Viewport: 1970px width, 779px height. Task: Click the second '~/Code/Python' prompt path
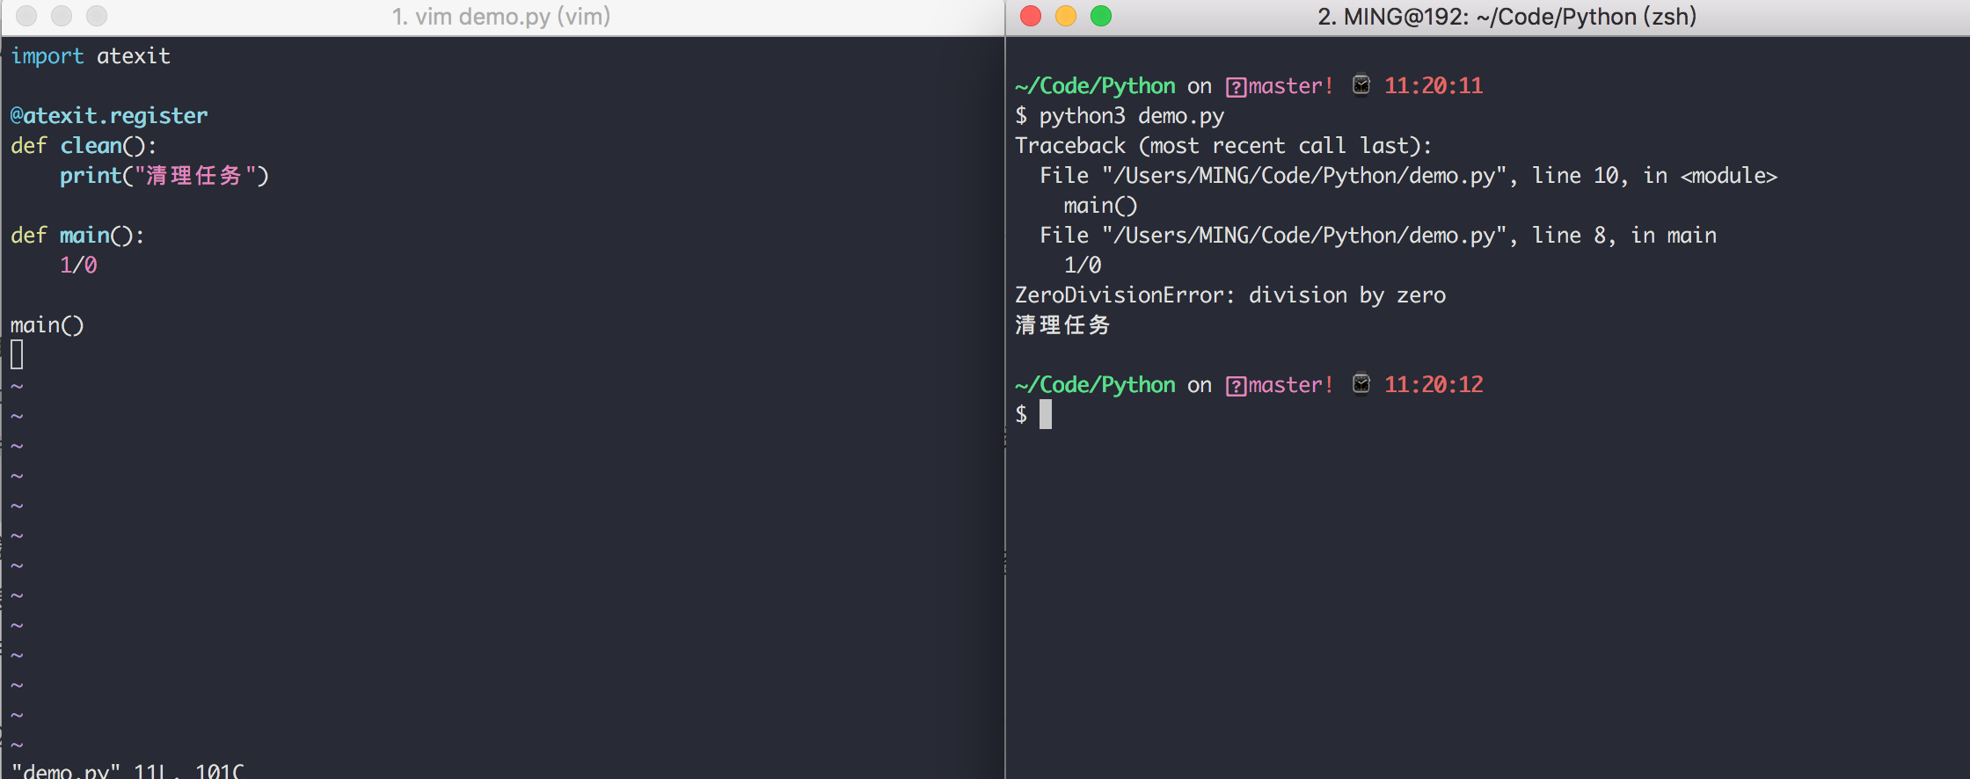pos(1095,385)
